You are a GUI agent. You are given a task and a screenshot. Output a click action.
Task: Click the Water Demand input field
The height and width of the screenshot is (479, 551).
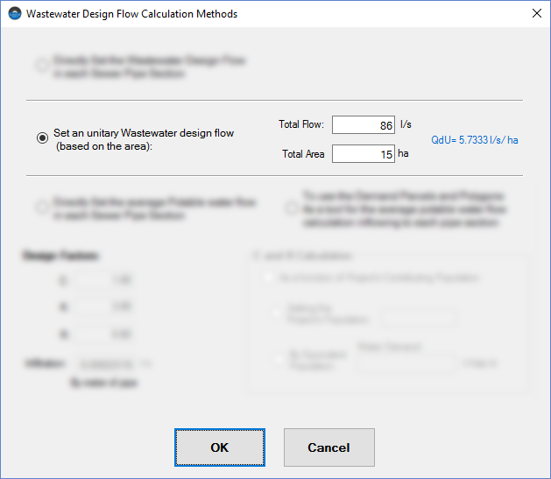pos(405,363)
